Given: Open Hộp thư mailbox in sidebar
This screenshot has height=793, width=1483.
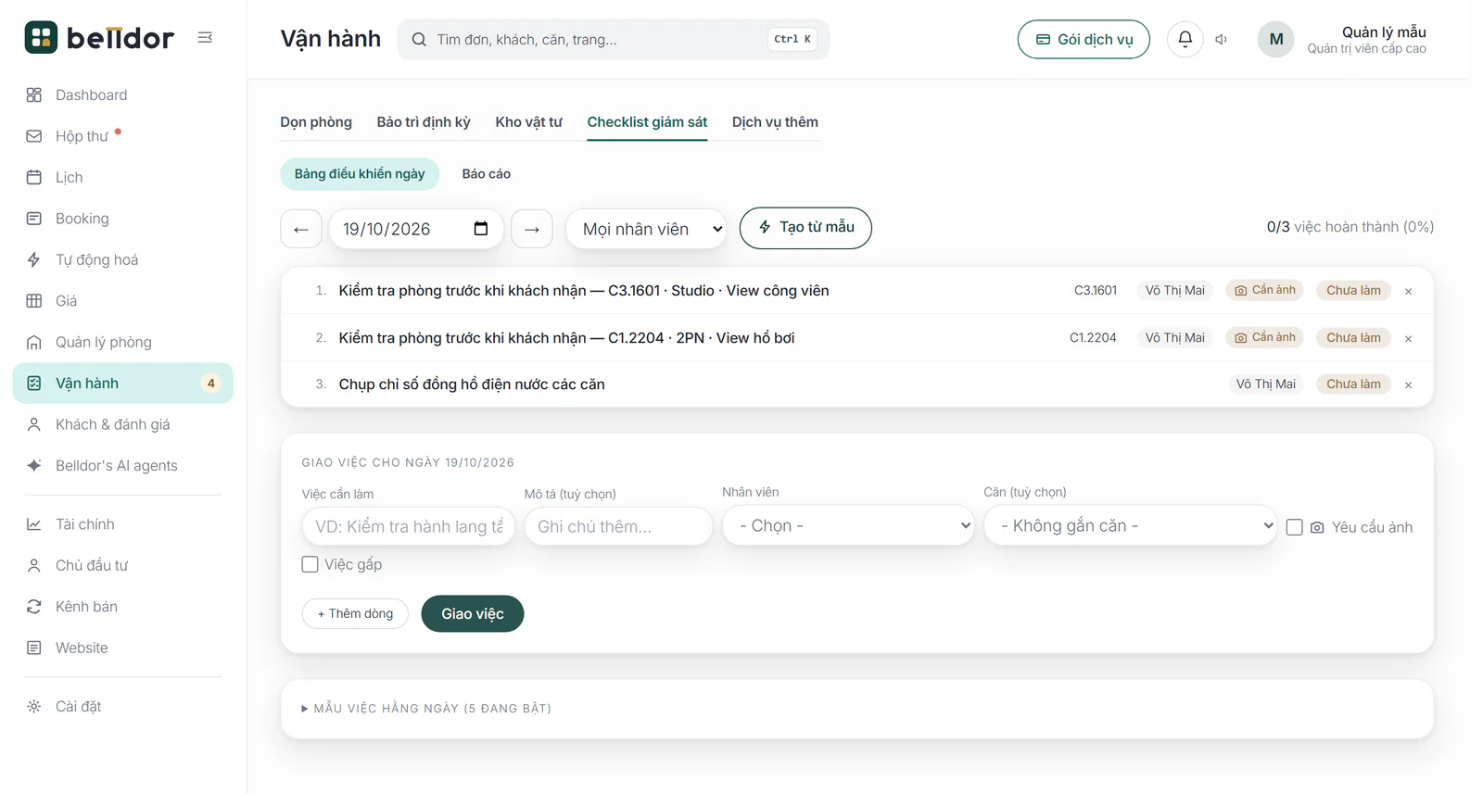Looking at the screenshot, I should [x=122, y=136].
